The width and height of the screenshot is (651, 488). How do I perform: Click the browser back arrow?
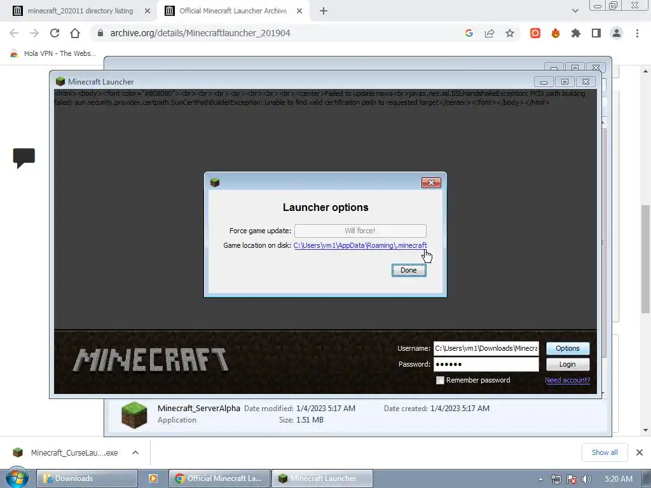[x=14, y=33]
